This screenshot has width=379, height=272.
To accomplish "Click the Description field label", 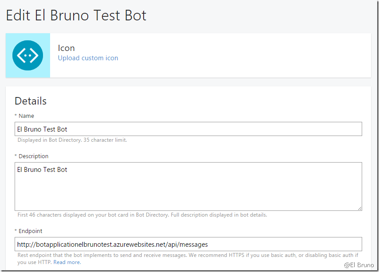I will click(33, 156).
